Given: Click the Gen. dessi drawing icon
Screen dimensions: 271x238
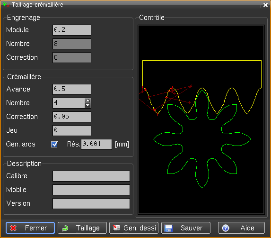Looking at the screenshot, I should 116,228.
